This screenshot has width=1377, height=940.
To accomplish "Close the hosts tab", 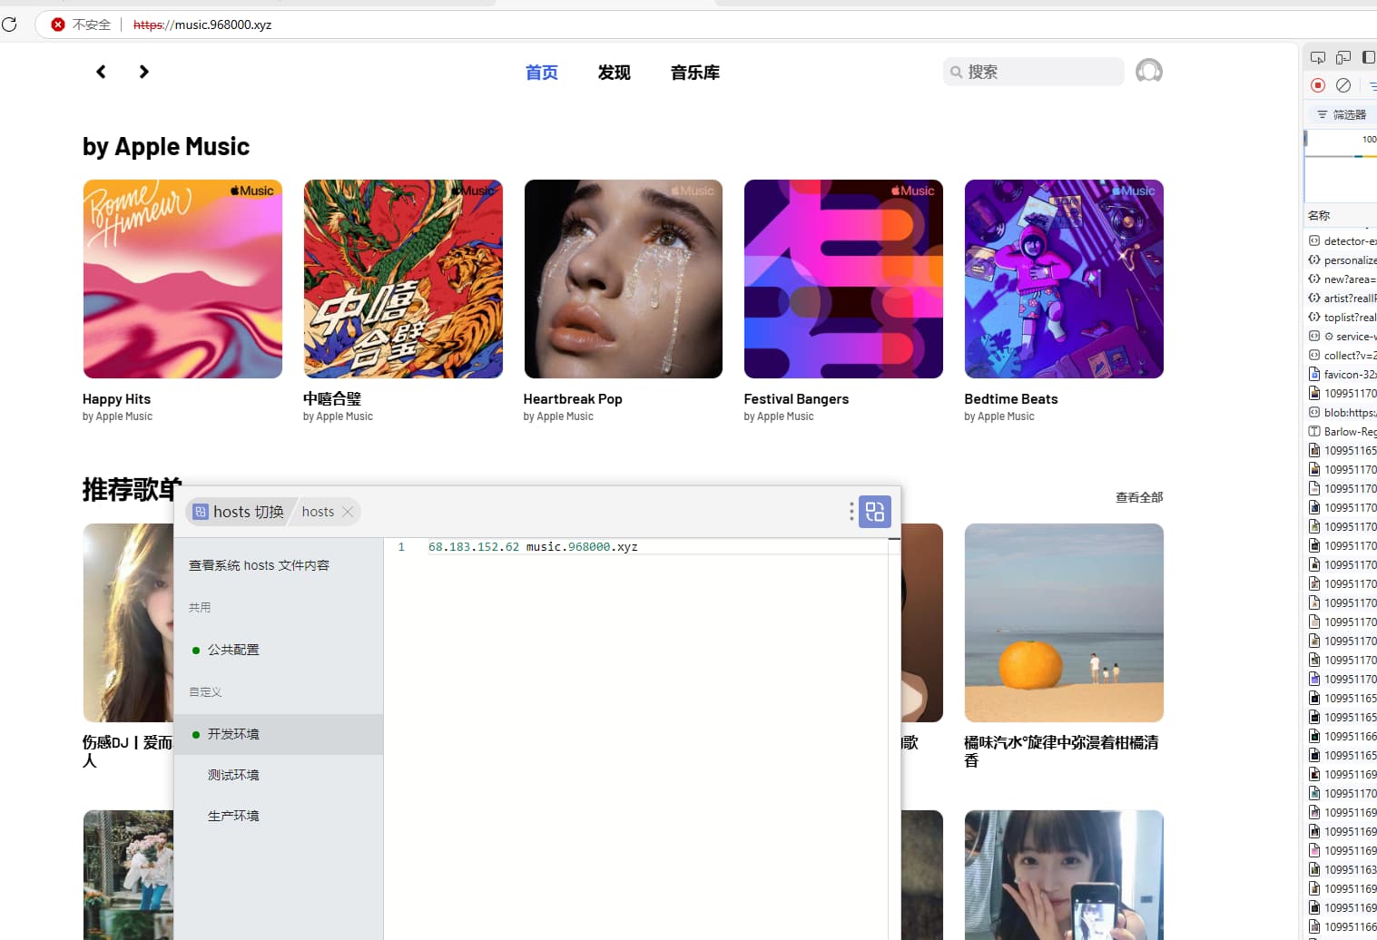I will click(x=348, y=512).
